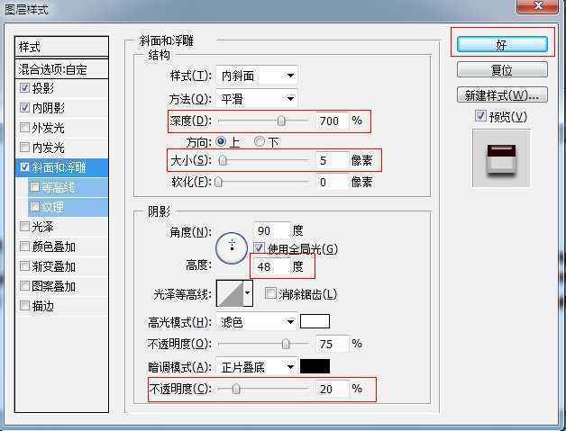Select the 样式 styles list header
566x431 pixels.
61,47
